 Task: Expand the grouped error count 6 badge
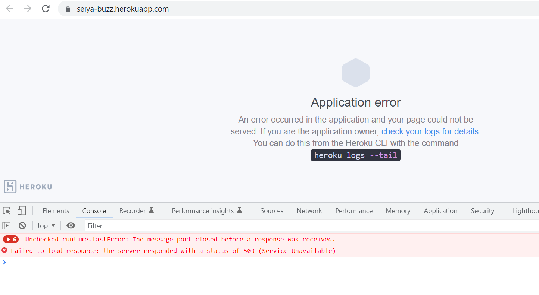[x=11, y=239]
